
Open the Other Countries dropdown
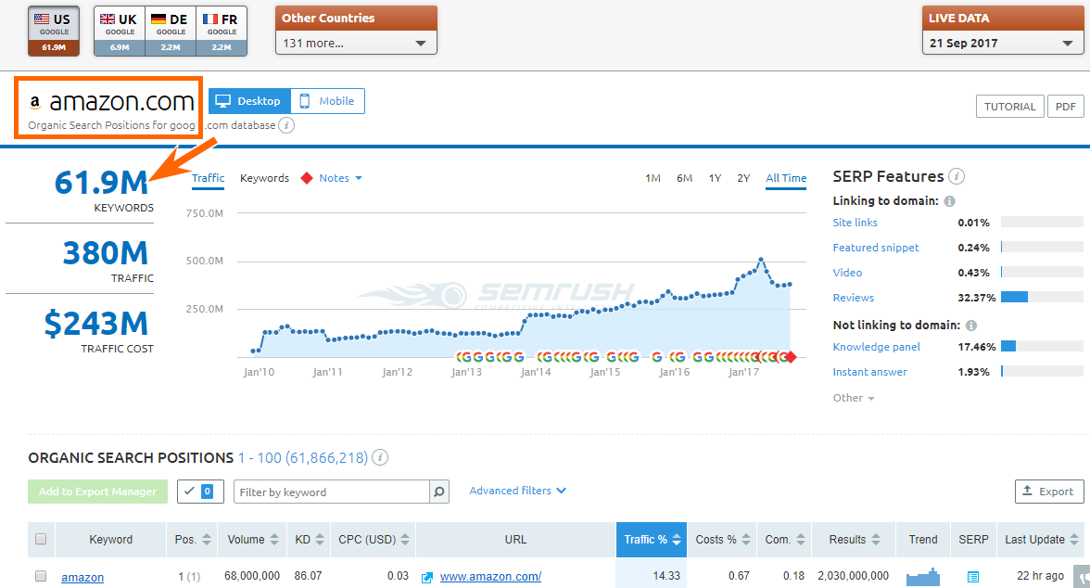coord(356,43)
